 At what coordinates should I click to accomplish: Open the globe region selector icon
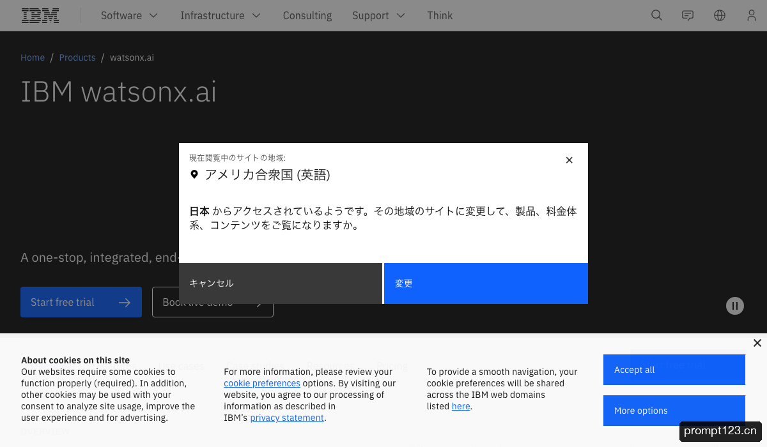pyautogui.click(x=720, y=15)
